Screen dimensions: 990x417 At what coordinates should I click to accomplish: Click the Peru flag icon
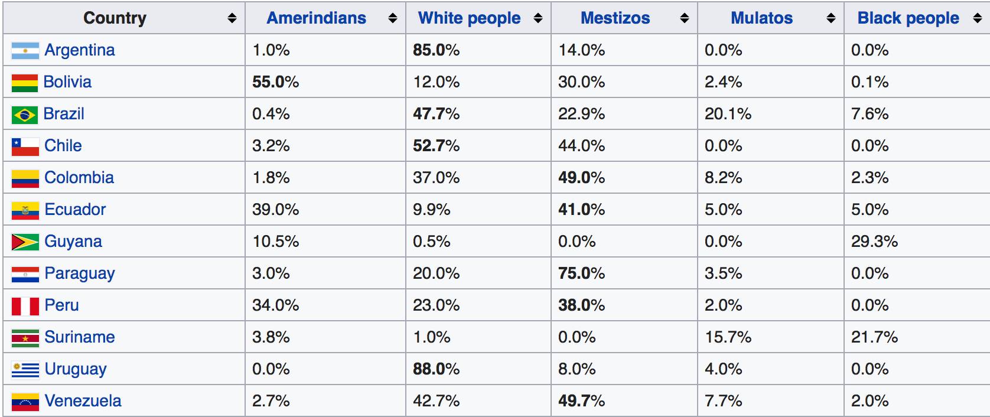coord(25,306)
